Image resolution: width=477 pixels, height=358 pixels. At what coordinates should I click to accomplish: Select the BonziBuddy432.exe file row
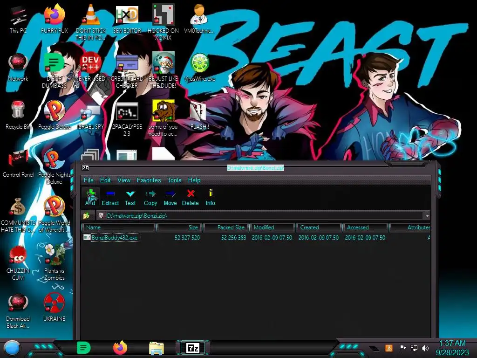(257, 237)
